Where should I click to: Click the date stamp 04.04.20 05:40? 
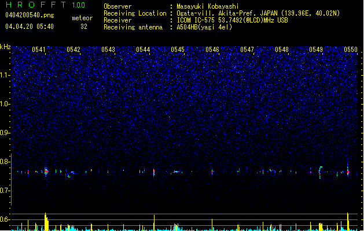(x=30, y=27)
